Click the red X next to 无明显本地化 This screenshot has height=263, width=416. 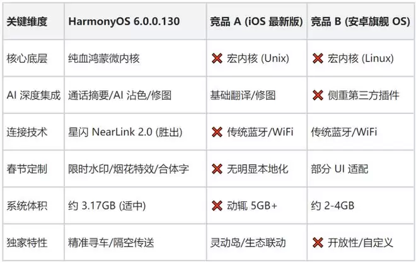pos(217,169)
